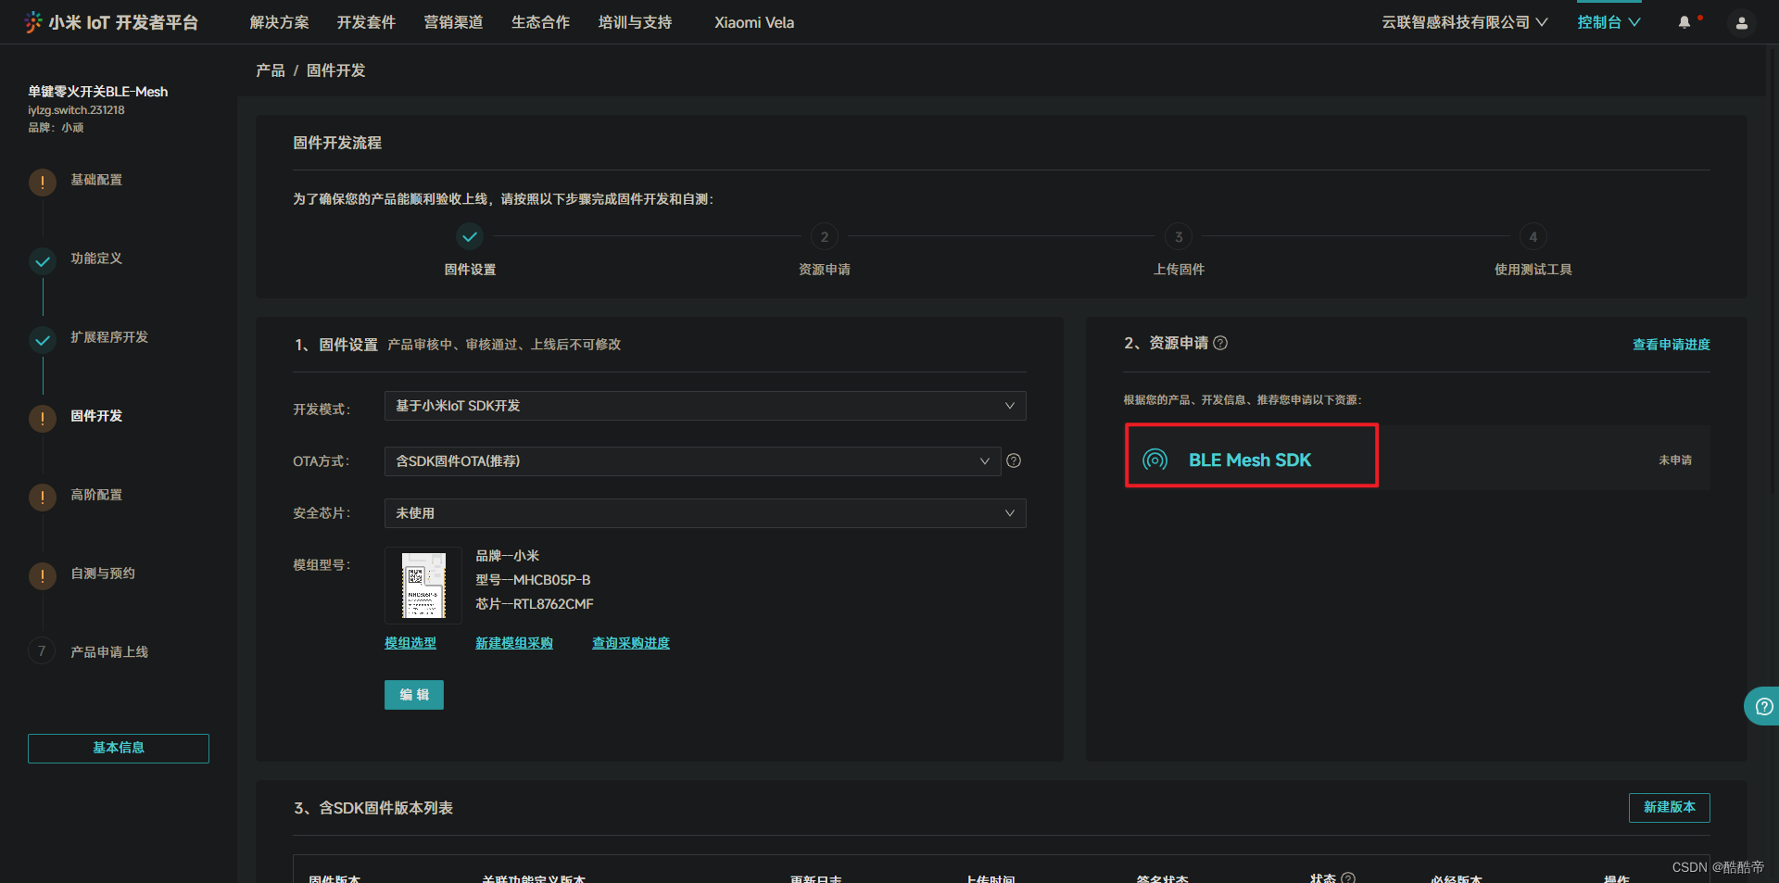Go to 扩展程序开发 in the sidebar
1779x883 pixels.
tap(109, 337)
